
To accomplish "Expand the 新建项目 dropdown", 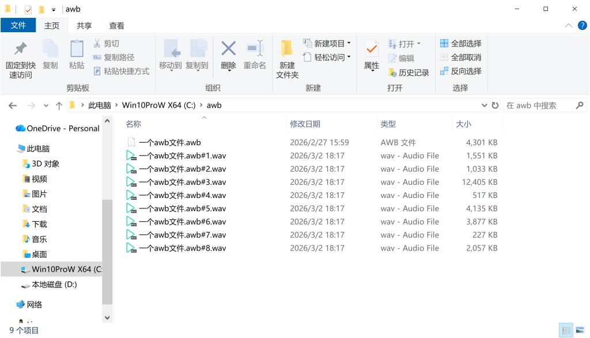I will (349, 44).
